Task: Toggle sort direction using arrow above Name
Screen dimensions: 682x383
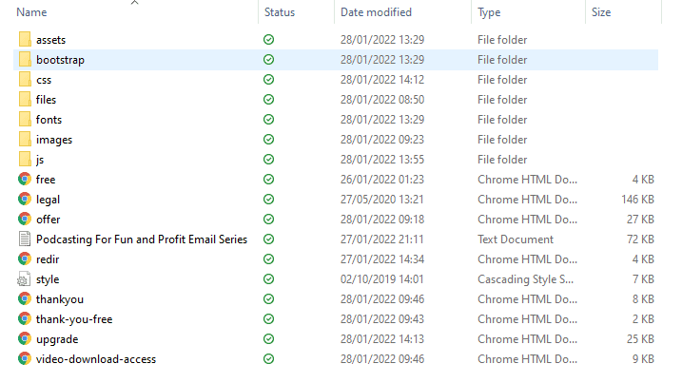Action: [134, 3]
